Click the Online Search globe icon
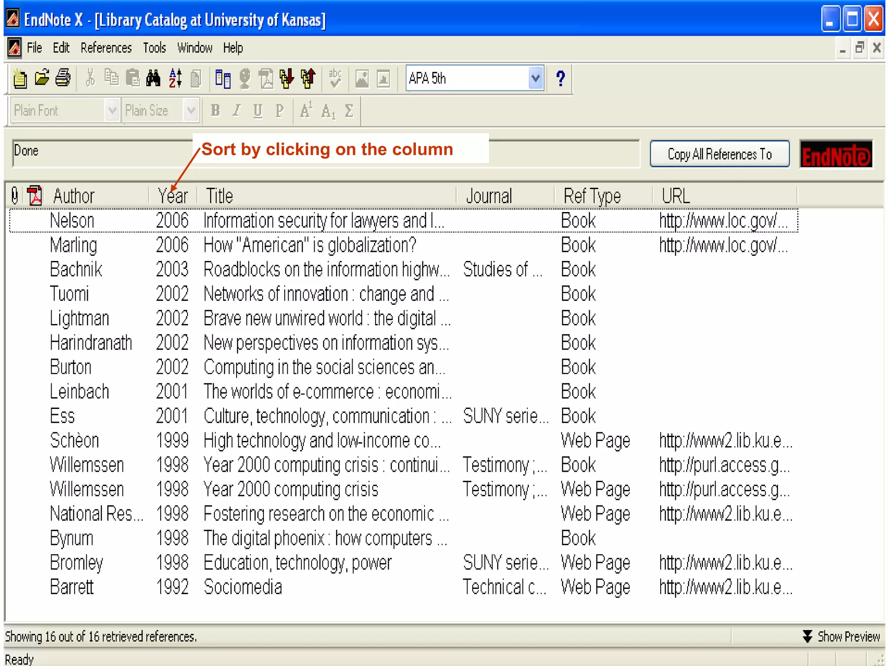The image size is (889, 666). pos(245,78)
